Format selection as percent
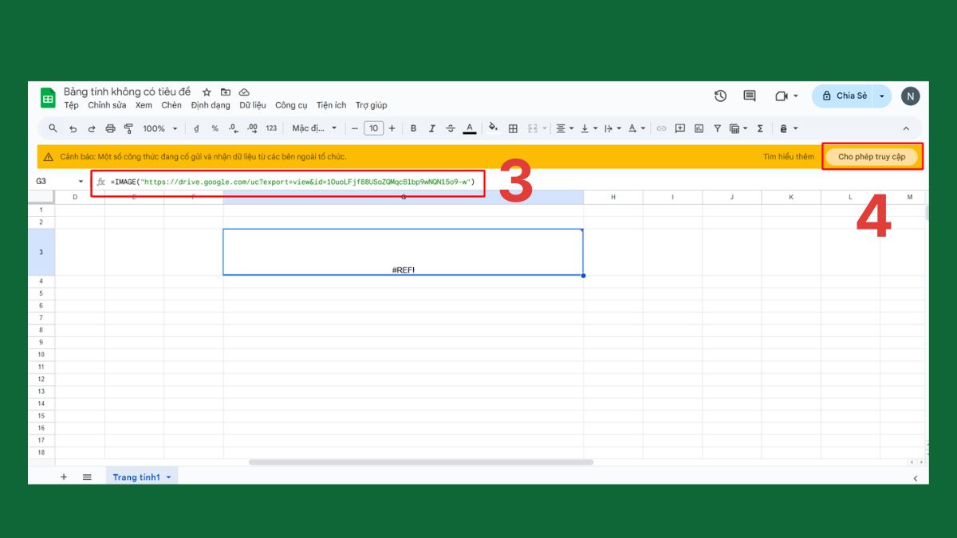The image size is (957, 538). point(214,128)
